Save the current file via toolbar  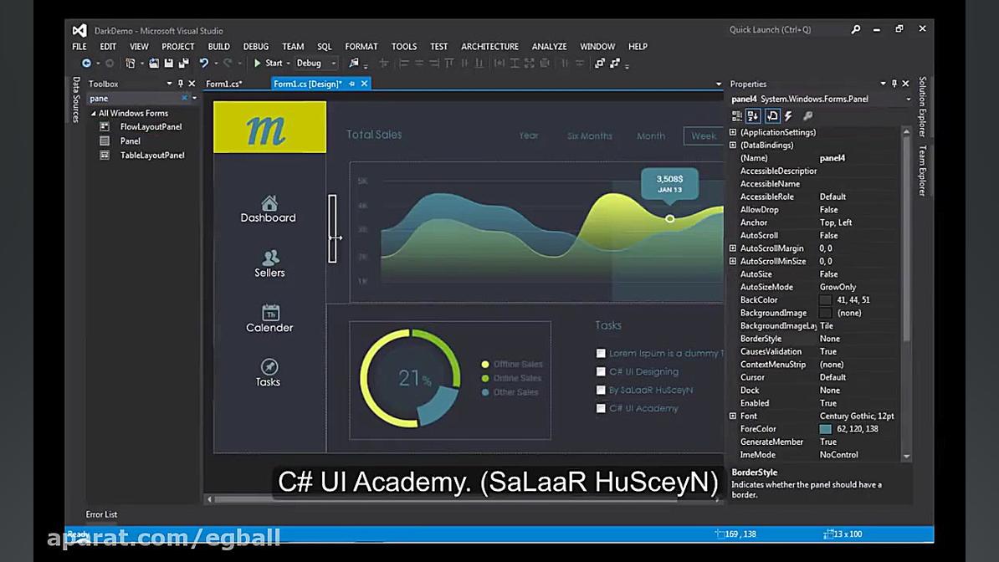(169, 63)
